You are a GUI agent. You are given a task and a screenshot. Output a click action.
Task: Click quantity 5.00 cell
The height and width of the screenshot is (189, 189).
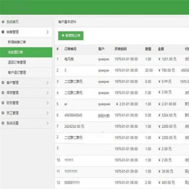(x=148, y=115)
